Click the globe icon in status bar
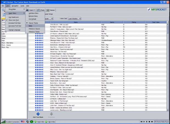 27,122
